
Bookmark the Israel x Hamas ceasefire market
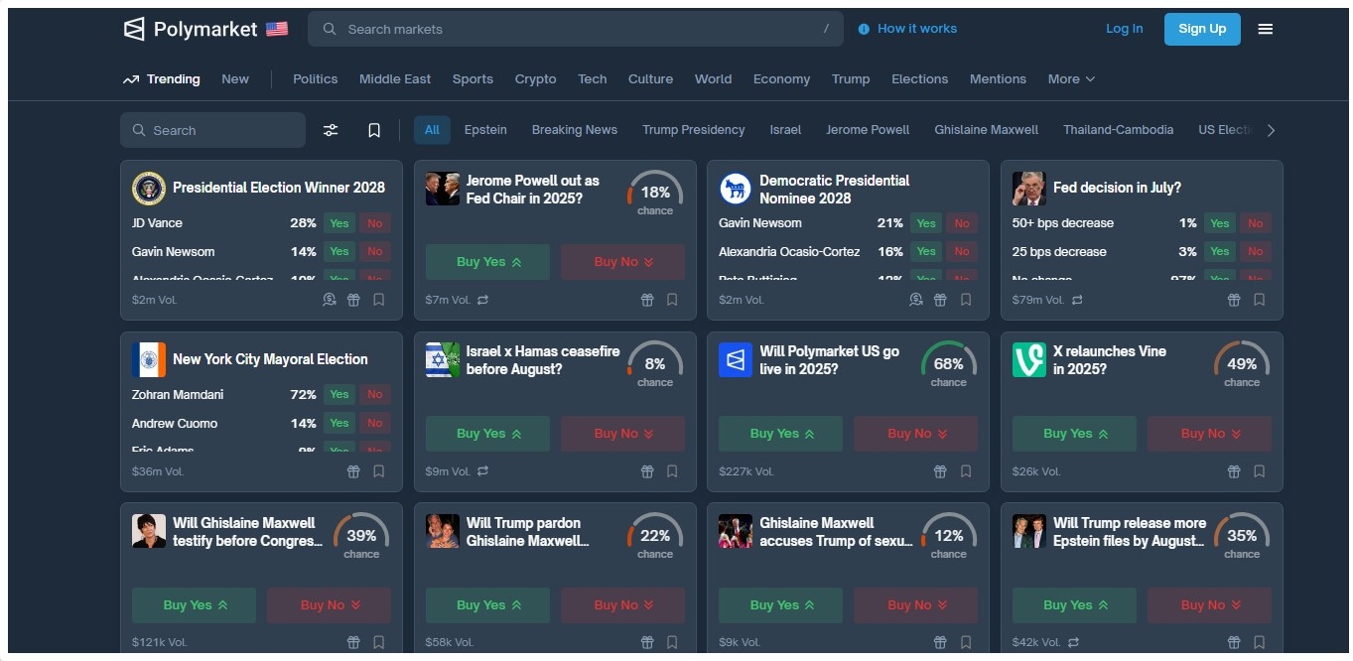coord(672,471)
